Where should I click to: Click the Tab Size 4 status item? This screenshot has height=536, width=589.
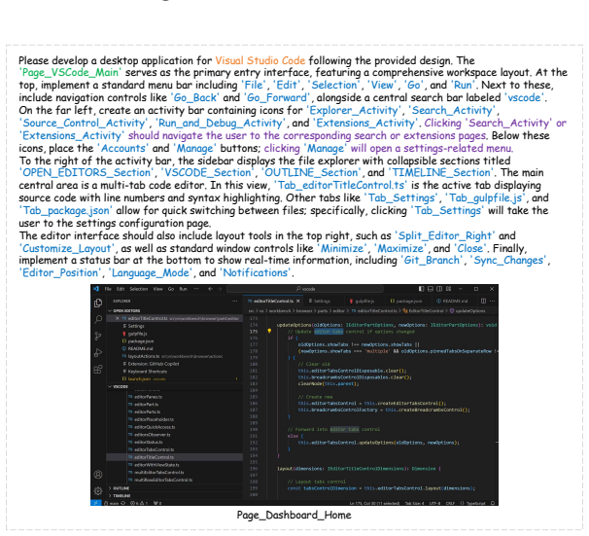414,503
